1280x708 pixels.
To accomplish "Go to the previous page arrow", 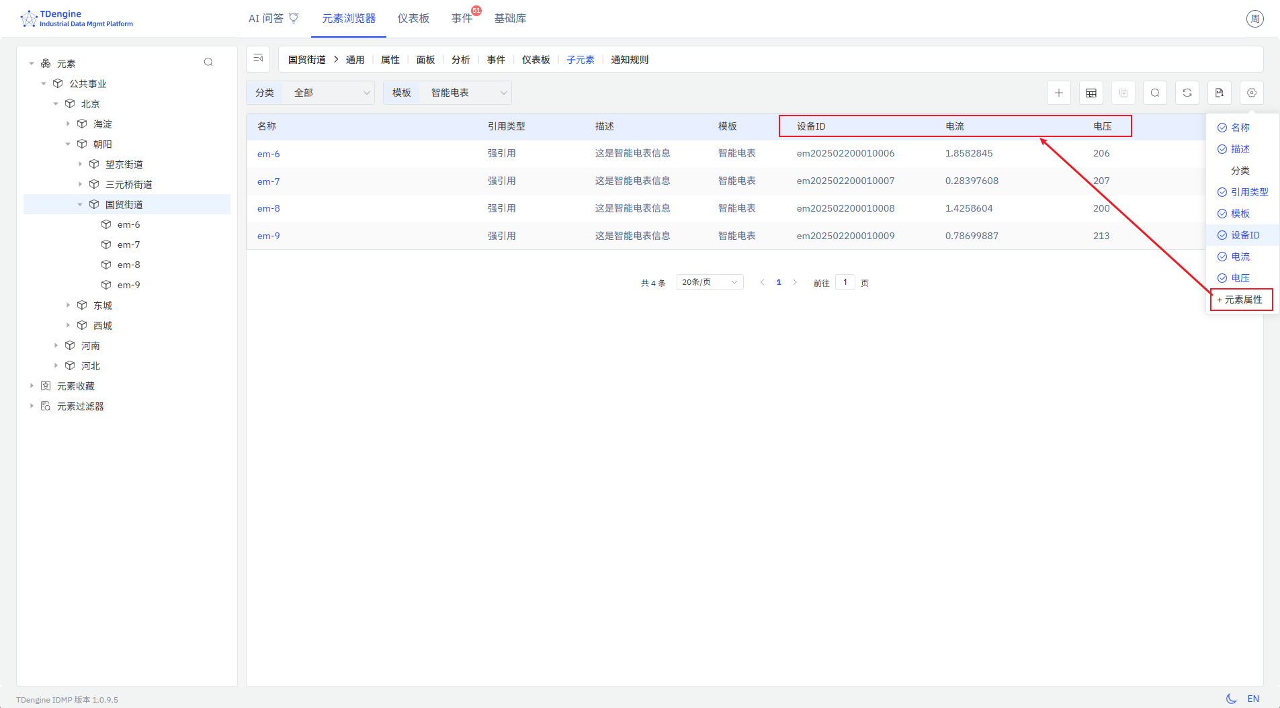I will coord(762,282).
